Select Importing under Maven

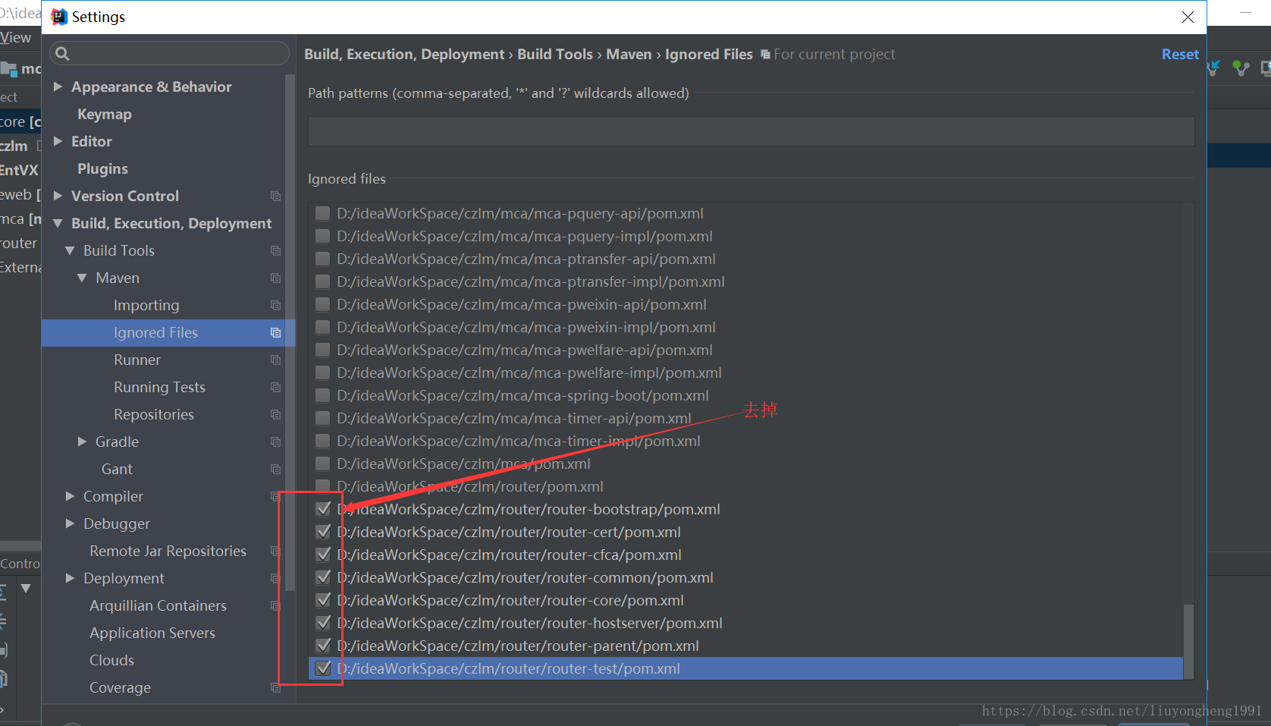[146, 305]
